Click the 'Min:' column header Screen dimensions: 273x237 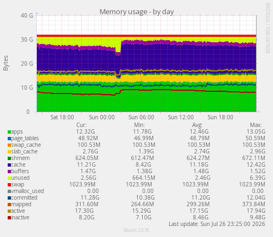[140, 125]
